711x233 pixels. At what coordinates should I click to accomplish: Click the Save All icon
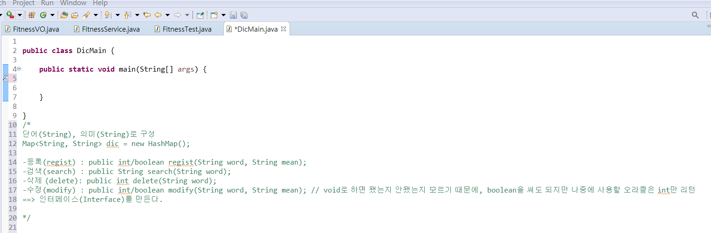coord(244,15)
